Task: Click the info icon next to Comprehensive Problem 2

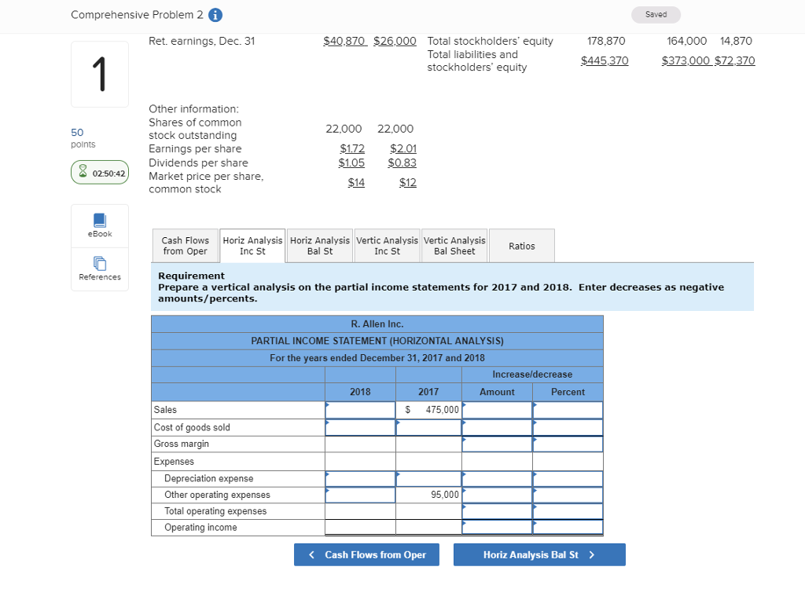Action: [x=215, y=14]
